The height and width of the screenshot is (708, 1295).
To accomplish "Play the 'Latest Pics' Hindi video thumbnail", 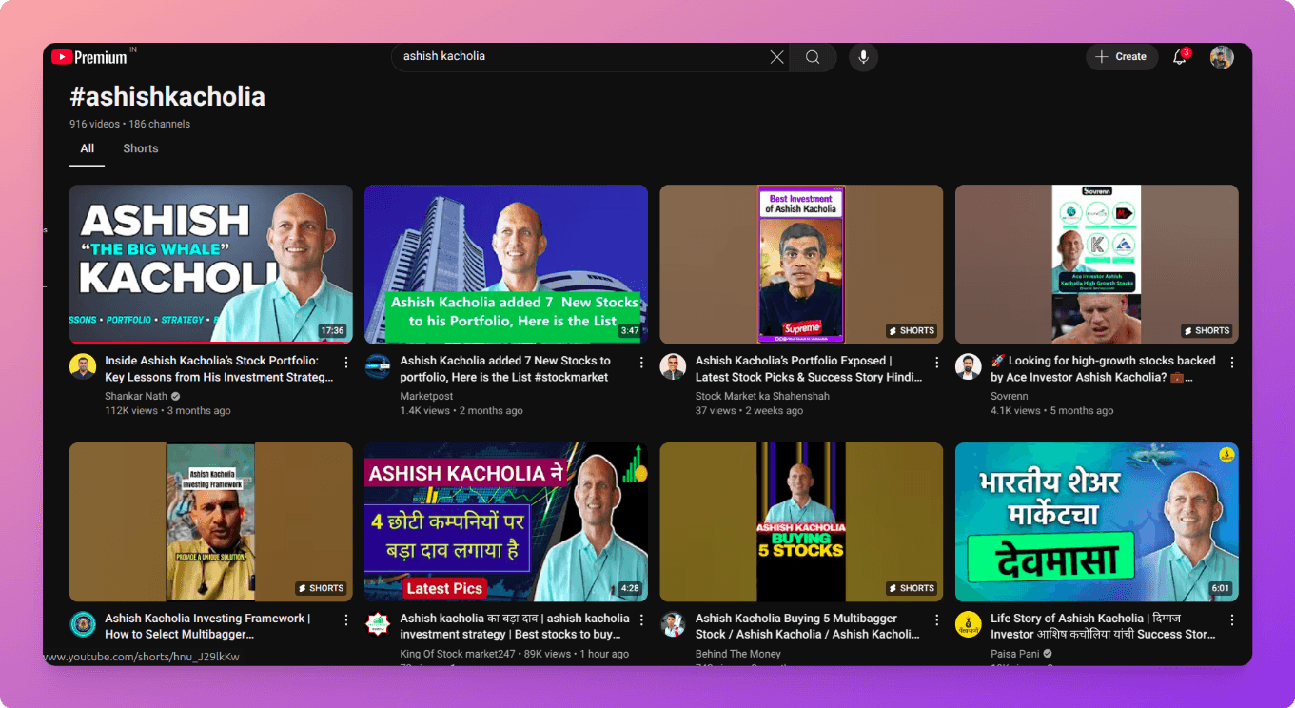I will [x=506, y=521].
